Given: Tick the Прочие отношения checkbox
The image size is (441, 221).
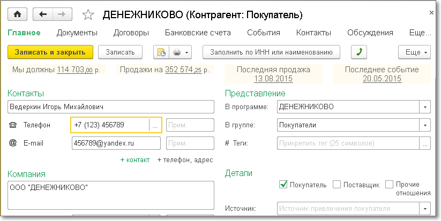Looking at the screenshot, I should tap(390, 185).
